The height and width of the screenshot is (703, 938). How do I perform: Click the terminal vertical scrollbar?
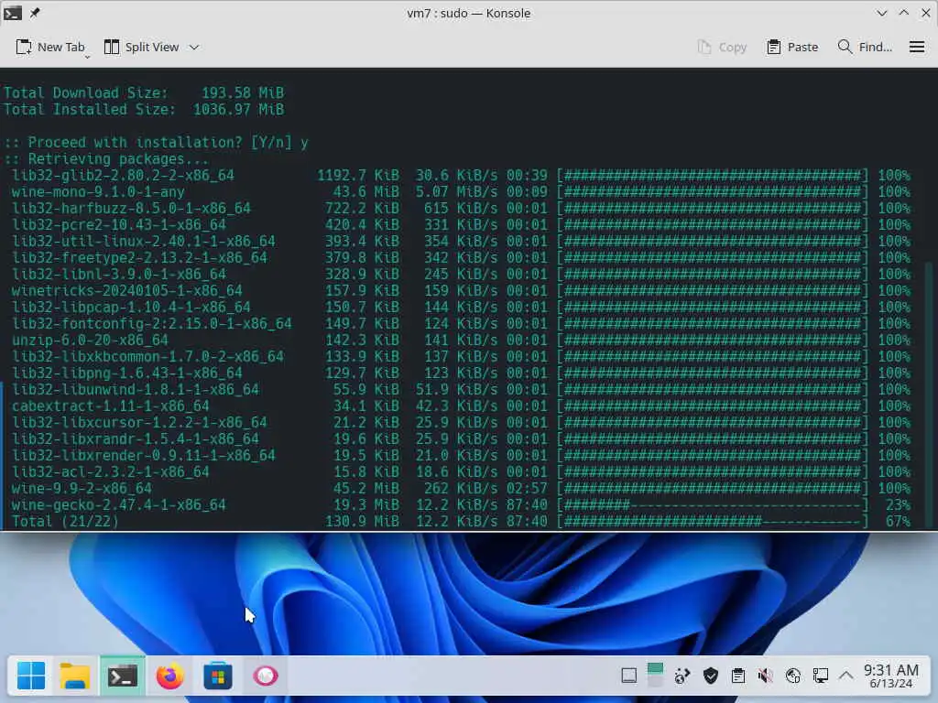[x=929, y=395]
